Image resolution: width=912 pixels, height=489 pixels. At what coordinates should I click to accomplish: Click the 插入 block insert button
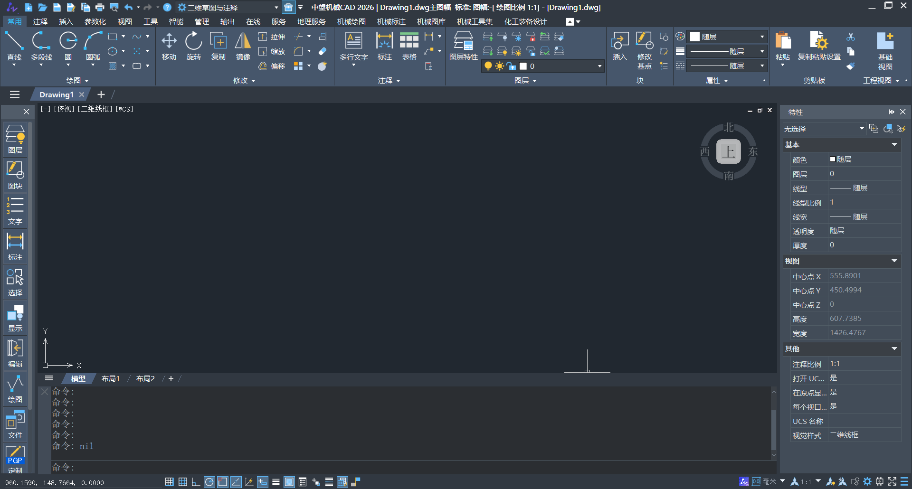(x=619, y=47)
